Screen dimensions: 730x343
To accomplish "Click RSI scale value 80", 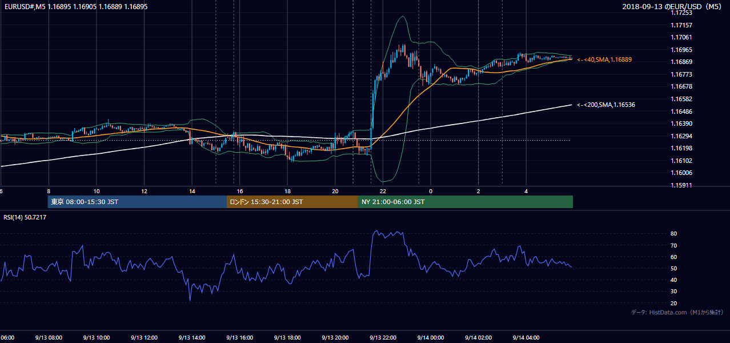I will [674, 234].
